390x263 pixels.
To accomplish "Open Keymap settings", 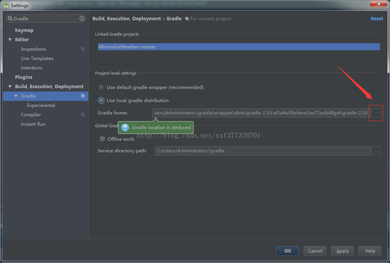I will [x=24, y=30].
